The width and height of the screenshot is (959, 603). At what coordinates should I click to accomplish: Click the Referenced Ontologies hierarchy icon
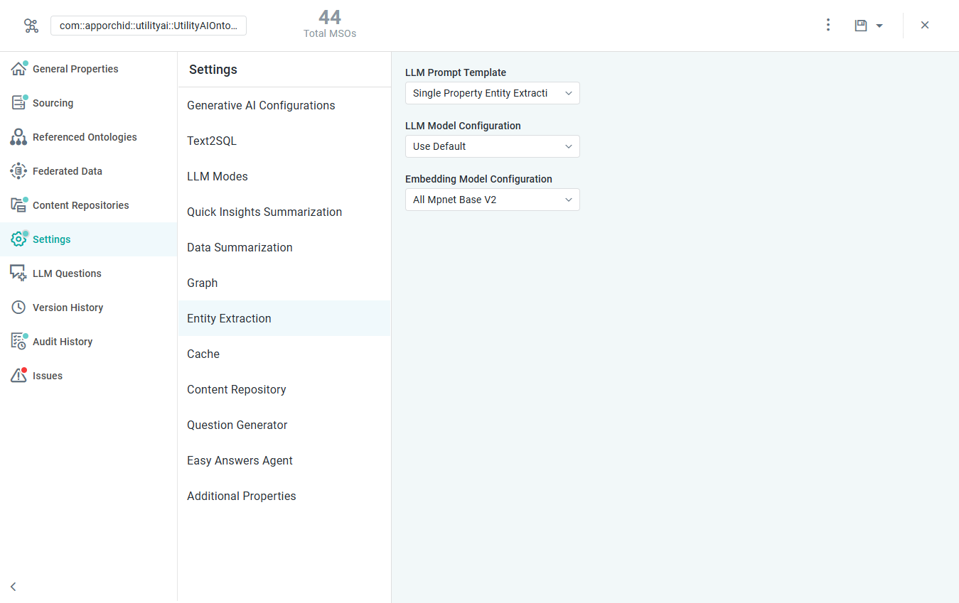tap(18, 137)
